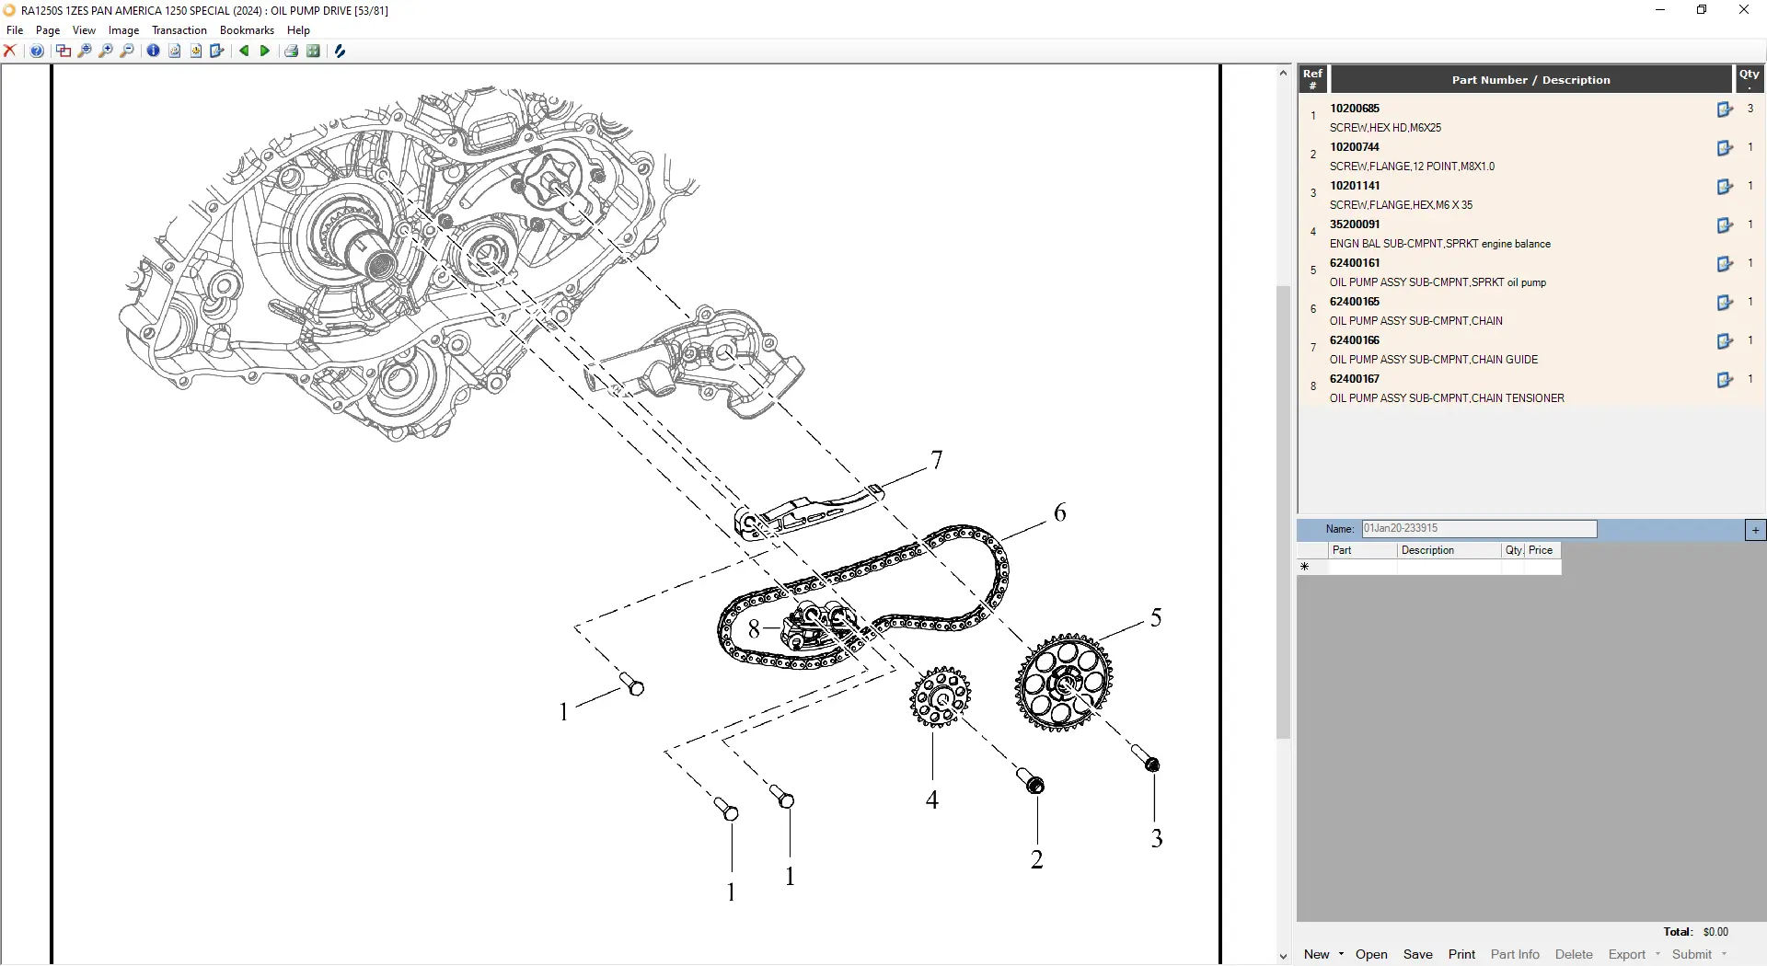The image size is (1767, 966).
Task: Click the blue information icon
Action: point(153,52)
